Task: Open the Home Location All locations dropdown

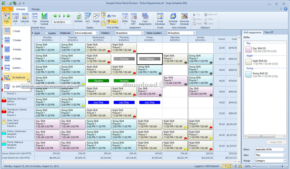Action: [x=195, y=33]
